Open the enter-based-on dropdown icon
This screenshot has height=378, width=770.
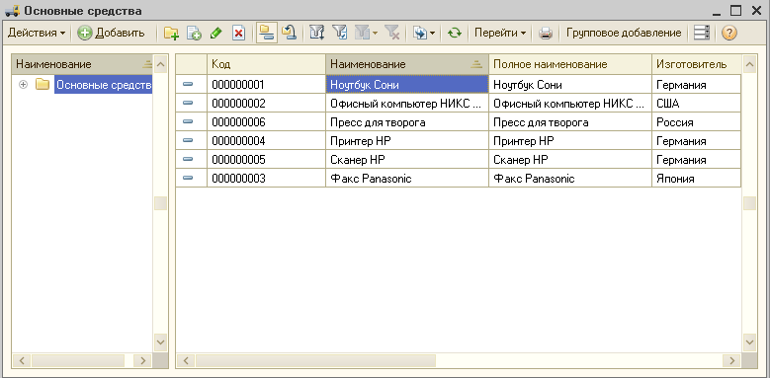pyautogui.click(x=423, y=34)
